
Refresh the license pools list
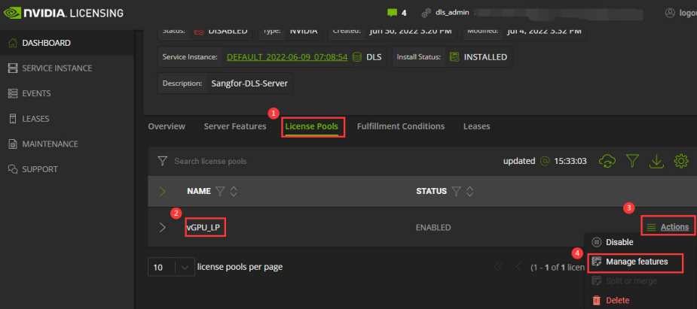point(607,162)
